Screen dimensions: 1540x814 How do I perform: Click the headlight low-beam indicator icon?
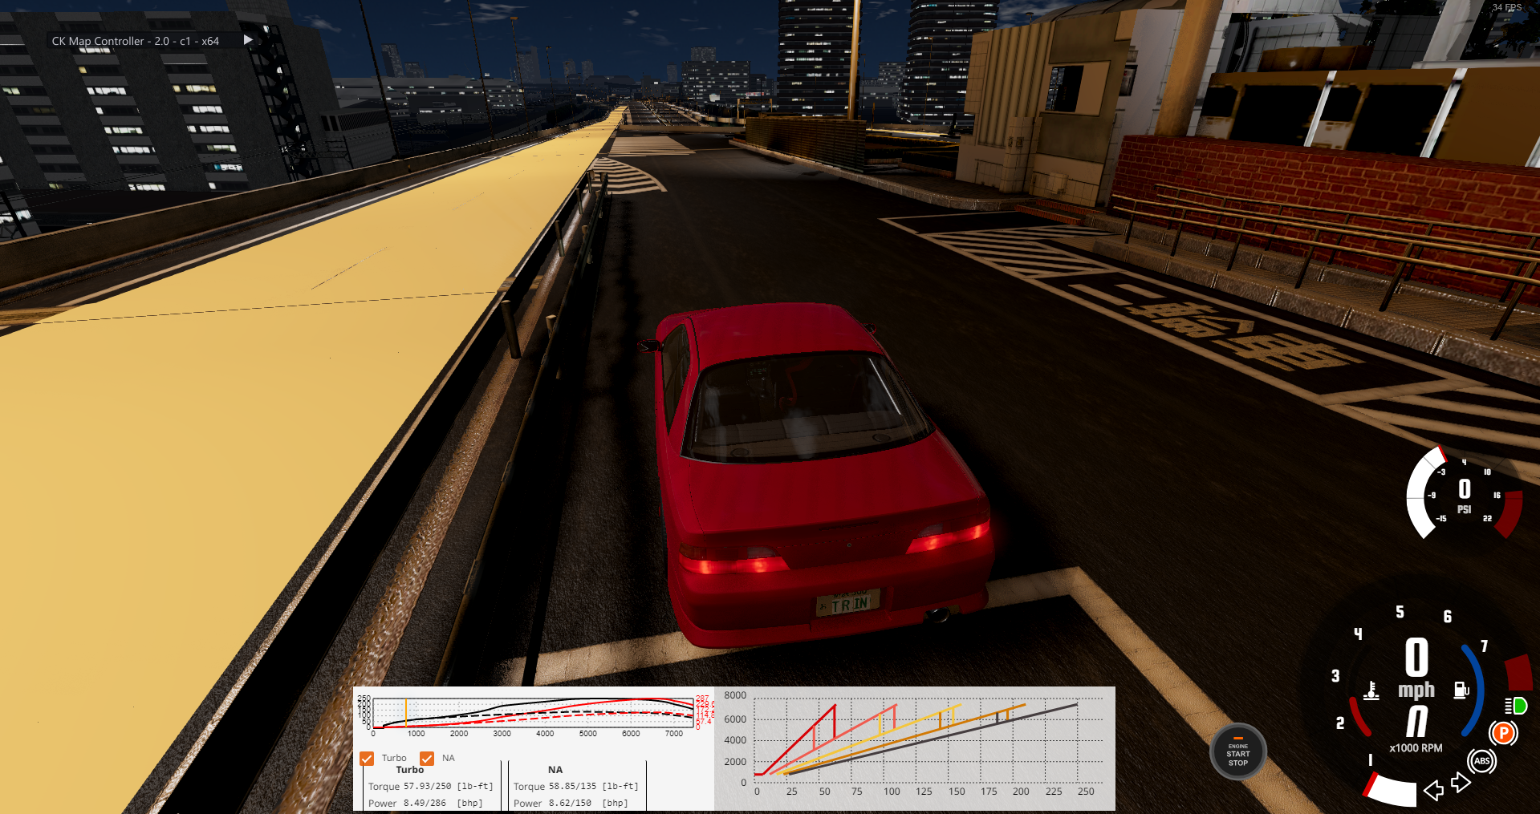coord(1515,706)
